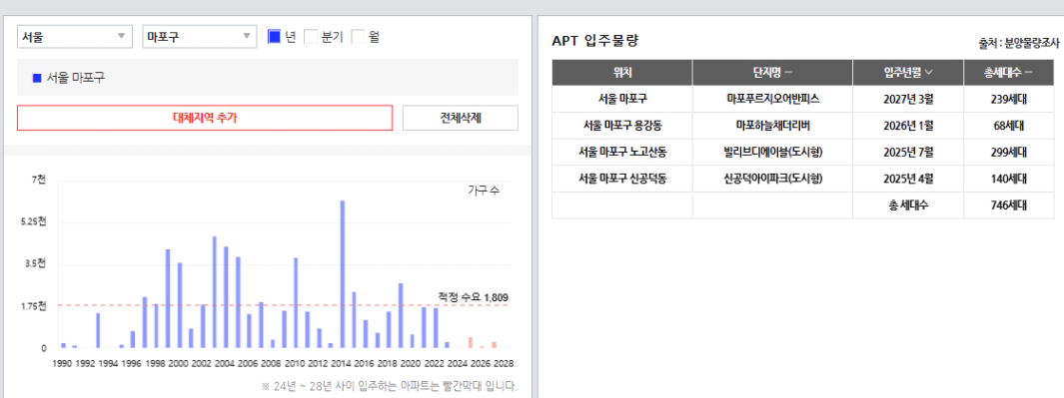1064x398 pixels.
Task: Sort table by 총세대수 column header
Action: point(1008,73)
